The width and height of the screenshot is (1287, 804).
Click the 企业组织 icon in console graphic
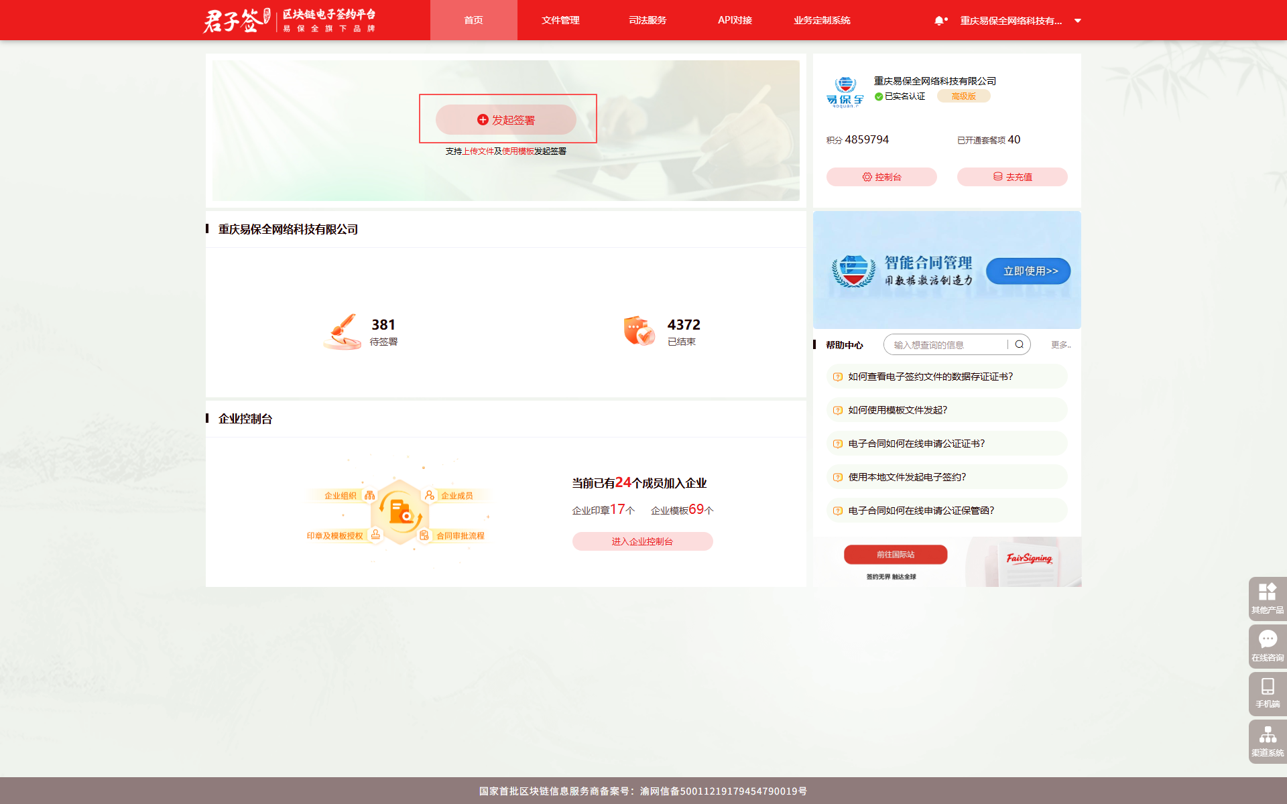click(x=369, y=495)
